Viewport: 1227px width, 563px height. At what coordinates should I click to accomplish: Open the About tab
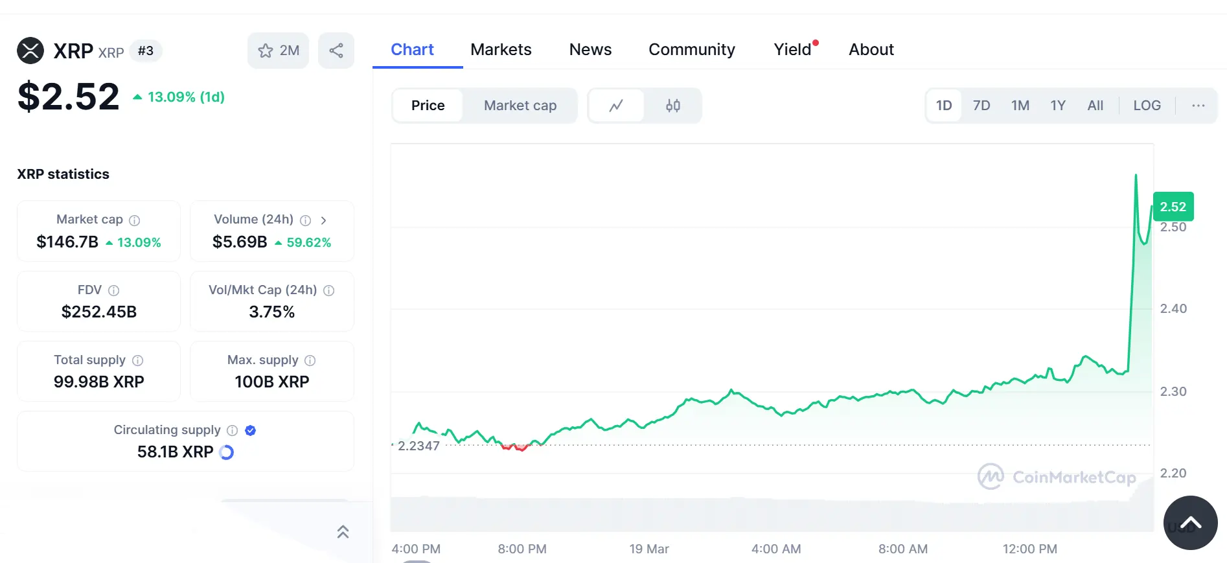point(871,49)
